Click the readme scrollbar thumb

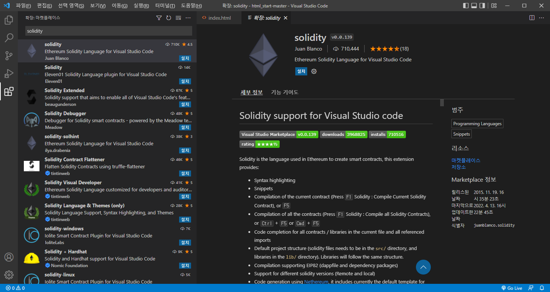pos(442,103)
